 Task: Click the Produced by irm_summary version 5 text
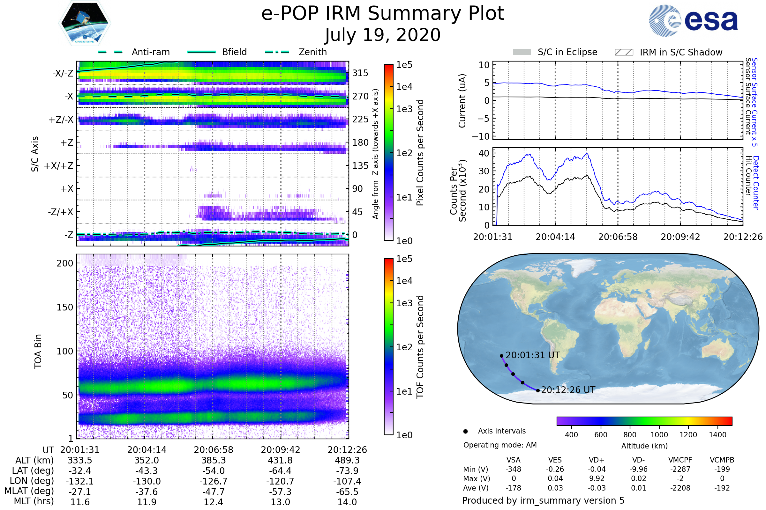click(543, 500)
